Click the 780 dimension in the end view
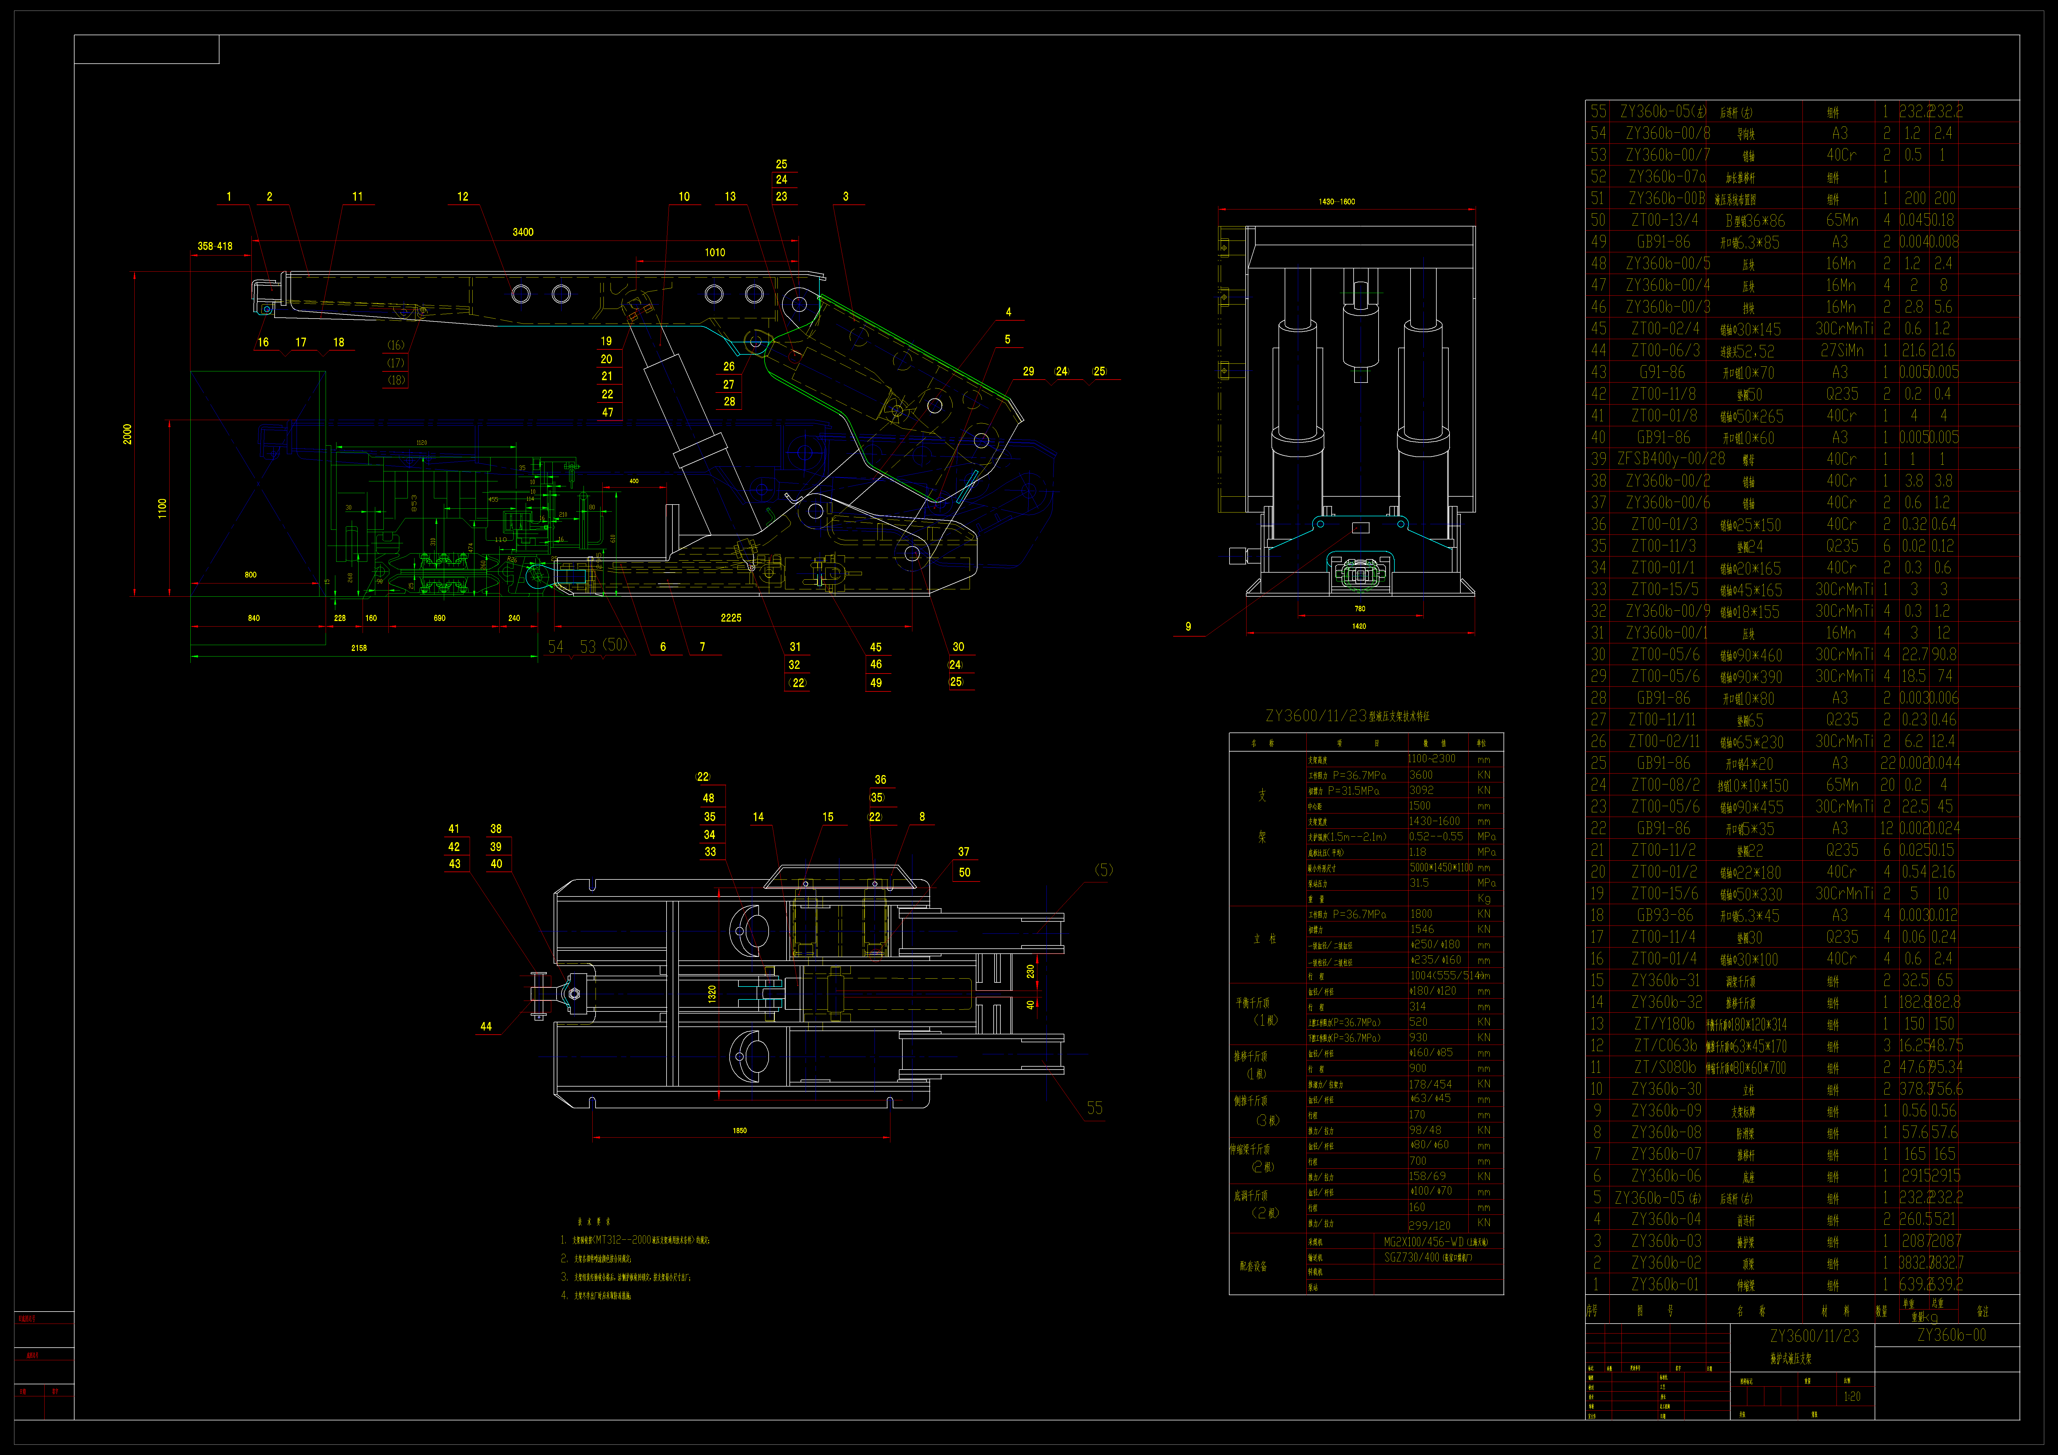This screenshot has width=2058, height=1455. pos(1360,609)
